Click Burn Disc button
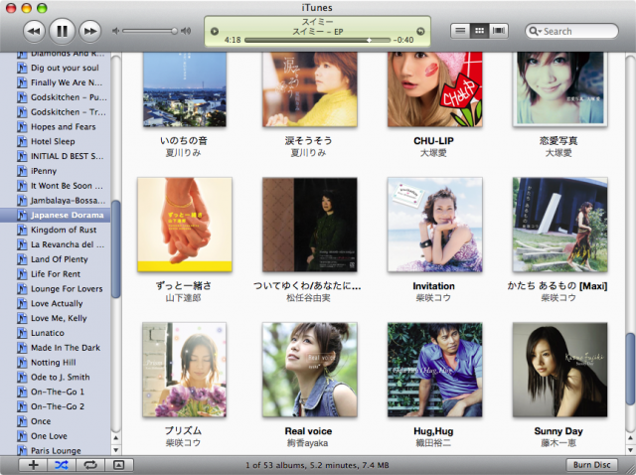This screenshot has width=636, height=475. click(x=592, y=465)
